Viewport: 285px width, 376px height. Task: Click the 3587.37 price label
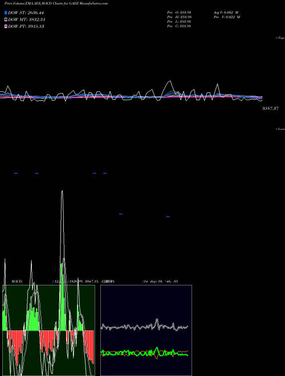click(x=270, y=108)
